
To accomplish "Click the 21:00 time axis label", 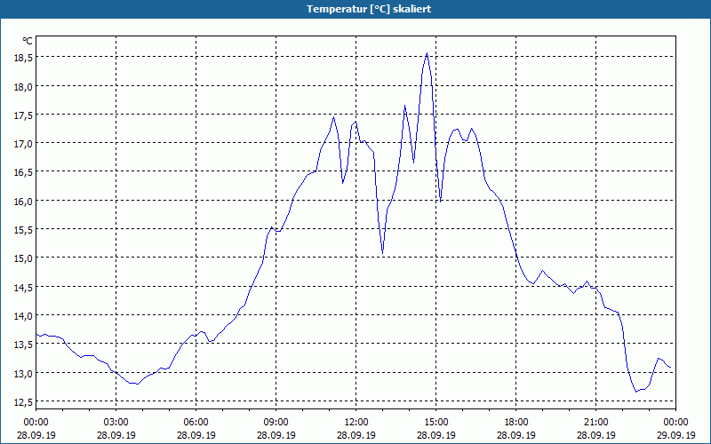I will [595, 423].
